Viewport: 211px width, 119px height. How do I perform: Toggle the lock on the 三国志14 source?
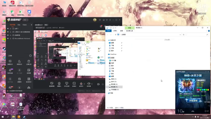[x=11, y=32]
